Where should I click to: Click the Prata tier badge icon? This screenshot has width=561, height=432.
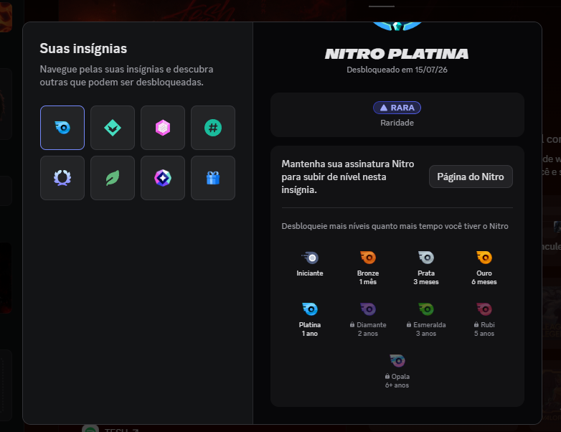[x=426, y=258]
